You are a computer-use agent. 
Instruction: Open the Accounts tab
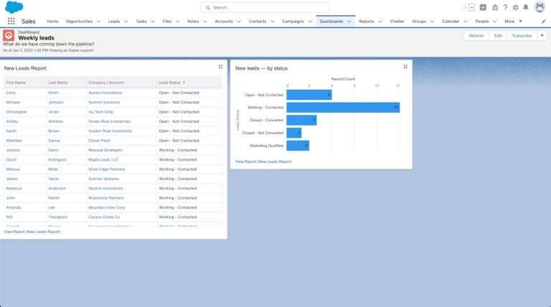point(224,22)
